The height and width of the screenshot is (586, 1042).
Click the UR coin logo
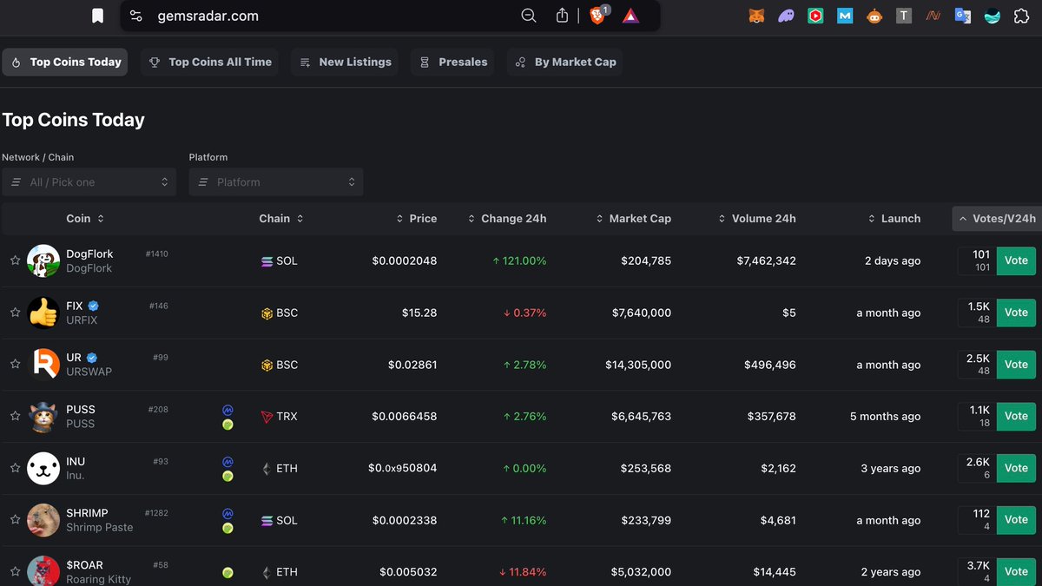coord(43,365)
